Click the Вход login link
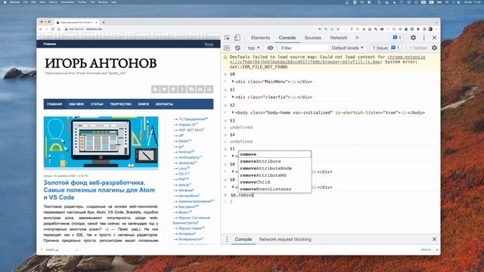The height and width of the screenshot is (272, 484). tap(209, 44)
